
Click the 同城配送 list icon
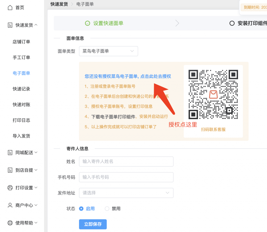tap(10, 153)
